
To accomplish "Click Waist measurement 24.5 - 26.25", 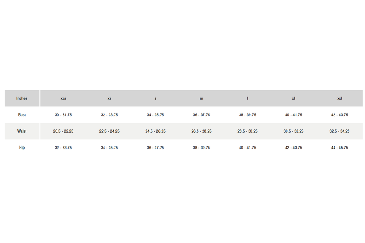I will tap(156, 131).
